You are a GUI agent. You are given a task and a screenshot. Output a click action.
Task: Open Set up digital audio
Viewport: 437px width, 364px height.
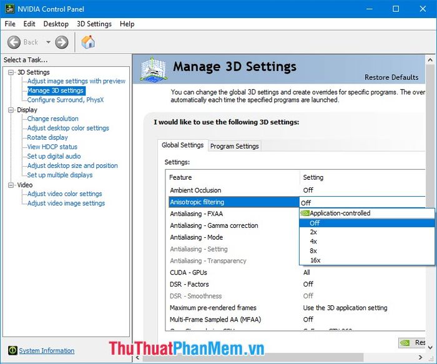54,156
